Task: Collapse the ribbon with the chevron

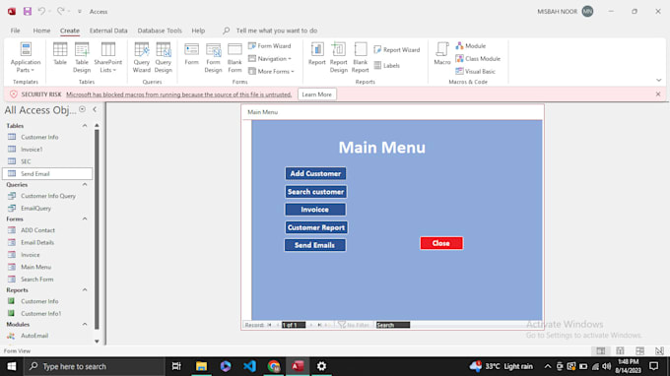Action: click(x=659, y=81)
